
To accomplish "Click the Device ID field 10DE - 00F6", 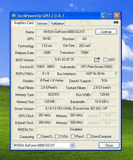I will (45, 67).
